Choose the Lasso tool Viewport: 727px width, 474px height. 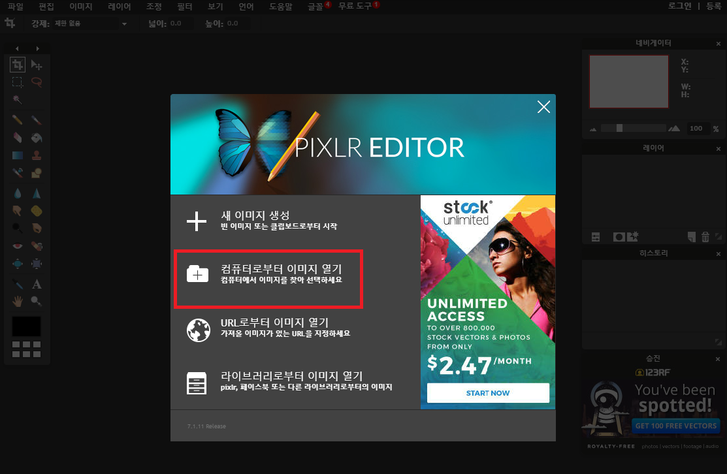click(36, 82)
